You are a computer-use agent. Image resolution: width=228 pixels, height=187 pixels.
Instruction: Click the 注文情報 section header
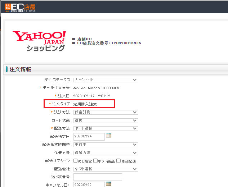[x=21, y=69]
